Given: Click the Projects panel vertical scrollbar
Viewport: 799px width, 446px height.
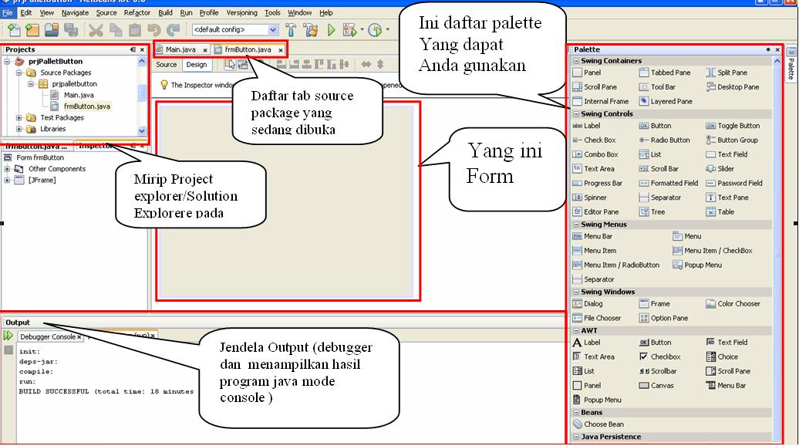Looking at the screenshot, I should (142, 96).
